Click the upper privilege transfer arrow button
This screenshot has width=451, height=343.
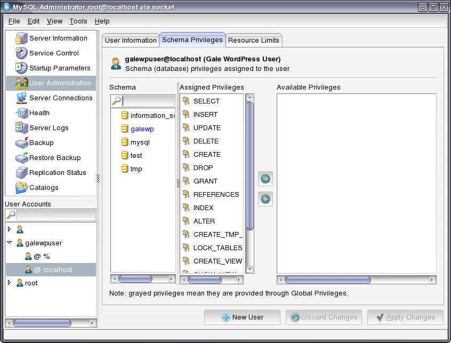click(265, 179)
